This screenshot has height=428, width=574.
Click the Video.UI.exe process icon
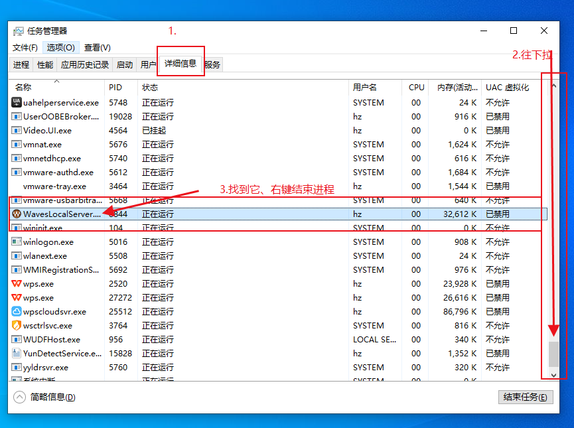[x=17, y=130]
